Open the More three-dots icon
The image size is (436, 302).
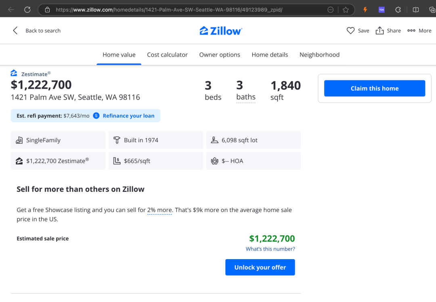tap(411, 31)
